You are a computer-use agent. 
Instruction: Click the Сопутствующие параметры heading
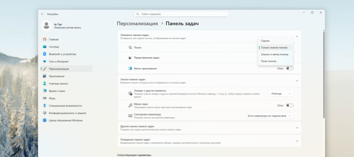click(x=134, y=155)
